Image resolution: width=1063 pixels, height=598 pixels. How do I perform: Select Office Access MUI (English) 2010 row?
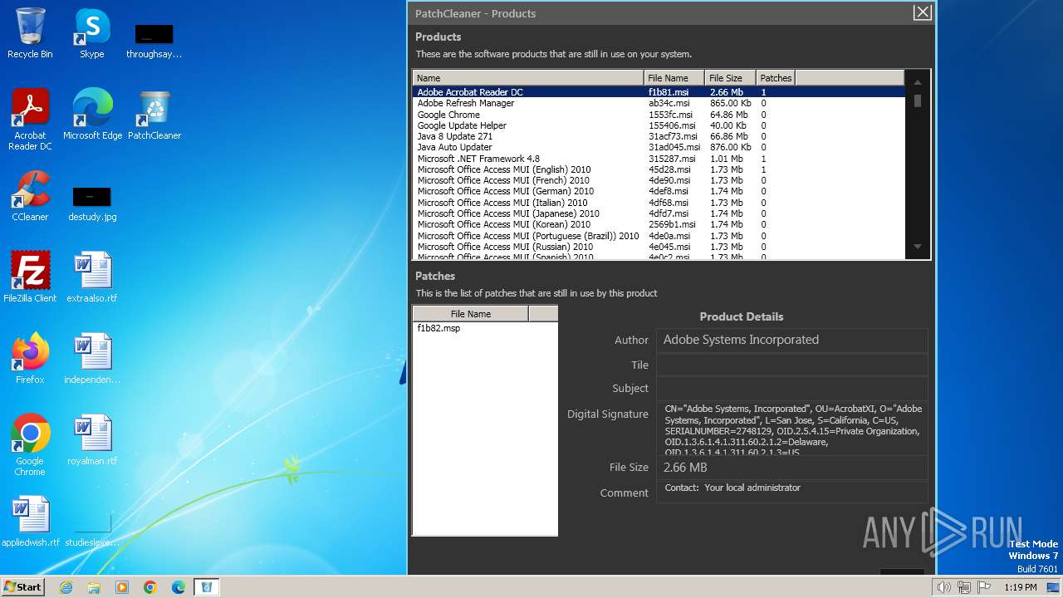point(659,169)
